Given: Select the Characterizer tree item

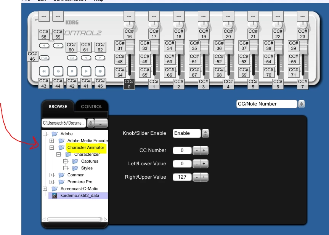Looking at the screenshot, I should tap(87, 155).
